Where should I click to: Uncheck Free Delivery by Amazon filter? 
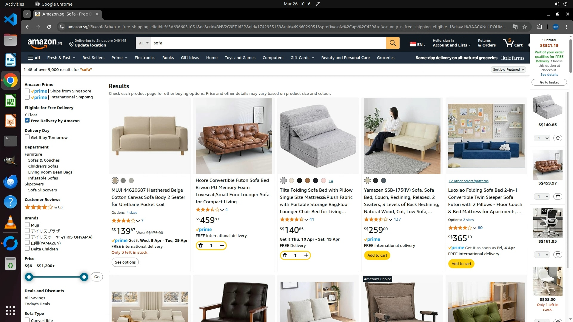coord(27,120)
